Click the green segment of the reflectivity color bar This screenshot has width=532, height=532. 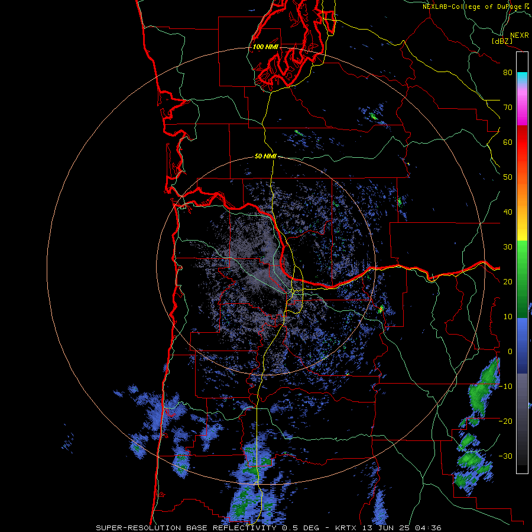click(x=522, y=279)
